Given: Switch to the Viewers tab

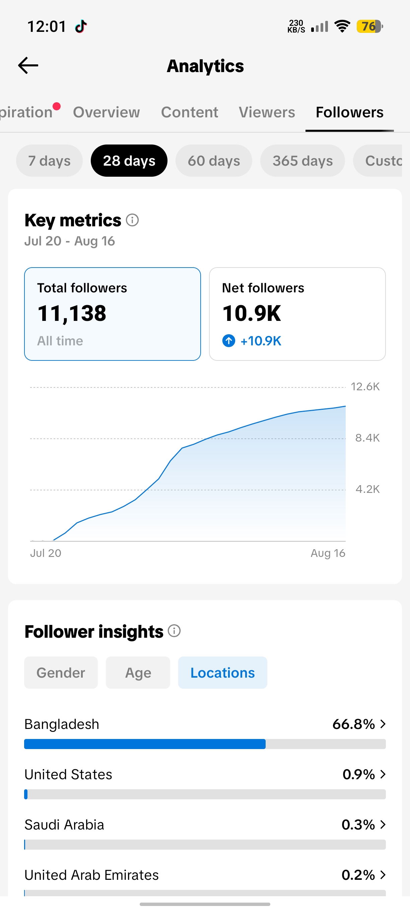Looking at the screenshot, I should pos(267,112).
